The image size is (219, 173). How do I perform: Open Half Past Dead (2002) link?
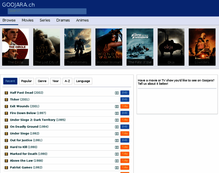tap(27, 93)
